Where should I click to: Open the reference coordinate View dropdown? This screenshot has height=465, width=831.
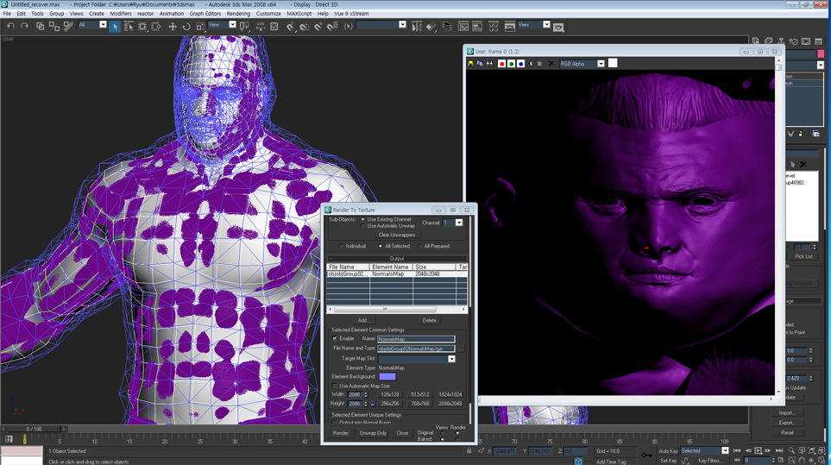232,25
